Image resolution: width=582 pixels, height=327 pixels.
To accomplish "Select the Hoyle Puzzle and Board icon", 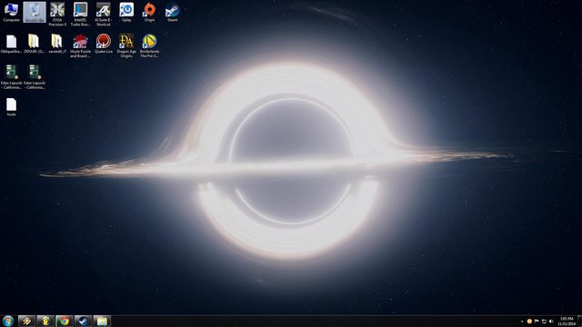I will (80, 45).
